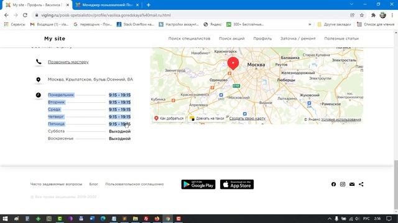Reload the current page
The height and width of the screenshot is (223, 398).
pos(25,15)
